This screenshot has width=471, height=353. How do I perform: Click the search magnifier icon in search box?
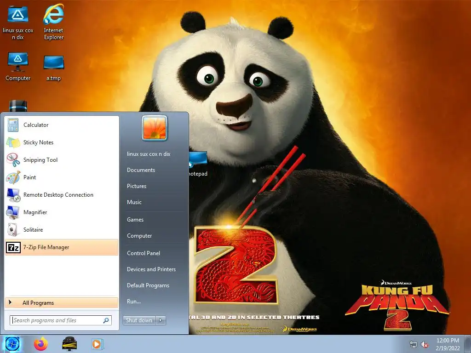(x=106, y=320)
